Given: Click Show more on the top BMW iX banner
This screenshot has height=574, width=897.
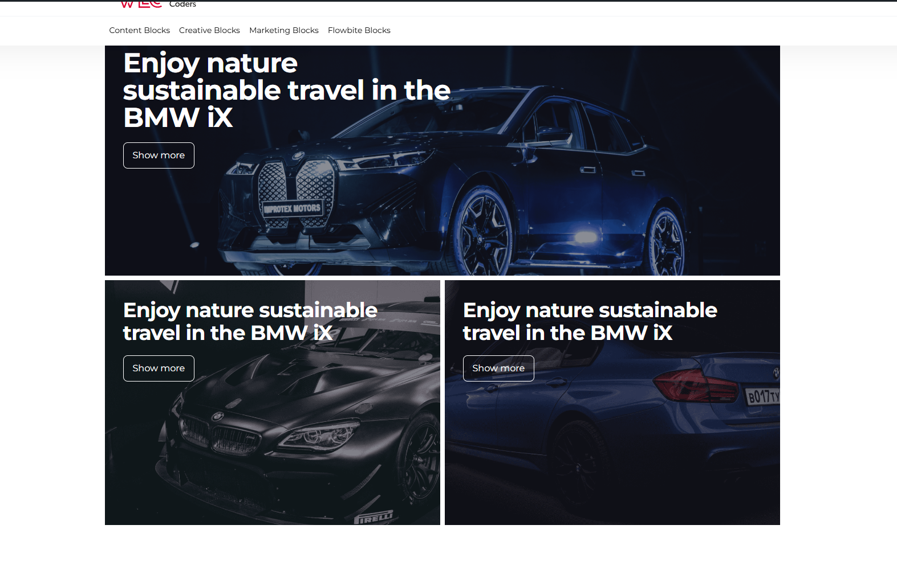Looking at the screenshot, I should tap(159, 155).
